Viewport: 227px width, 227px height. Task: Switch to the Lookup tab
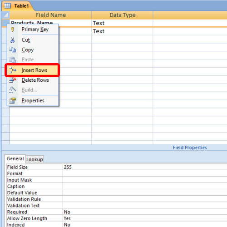[35, 159]
